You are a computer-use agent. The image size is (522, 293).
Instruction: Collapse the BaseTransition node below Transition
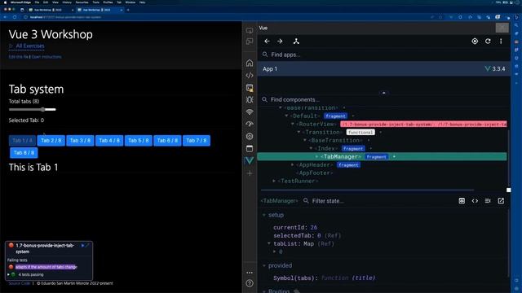point(305,141)
